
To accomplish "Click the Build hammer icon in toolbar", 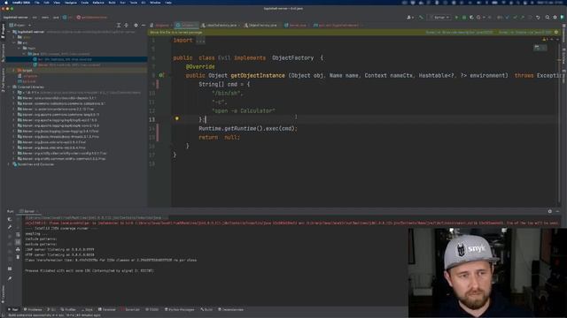I will (421, 18).
